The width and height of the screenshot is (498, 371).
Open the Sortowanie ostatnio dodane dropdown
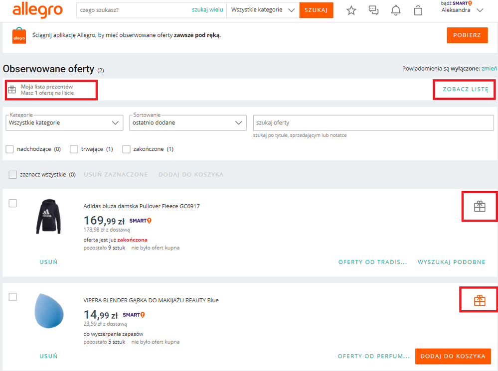click(188, 123)
